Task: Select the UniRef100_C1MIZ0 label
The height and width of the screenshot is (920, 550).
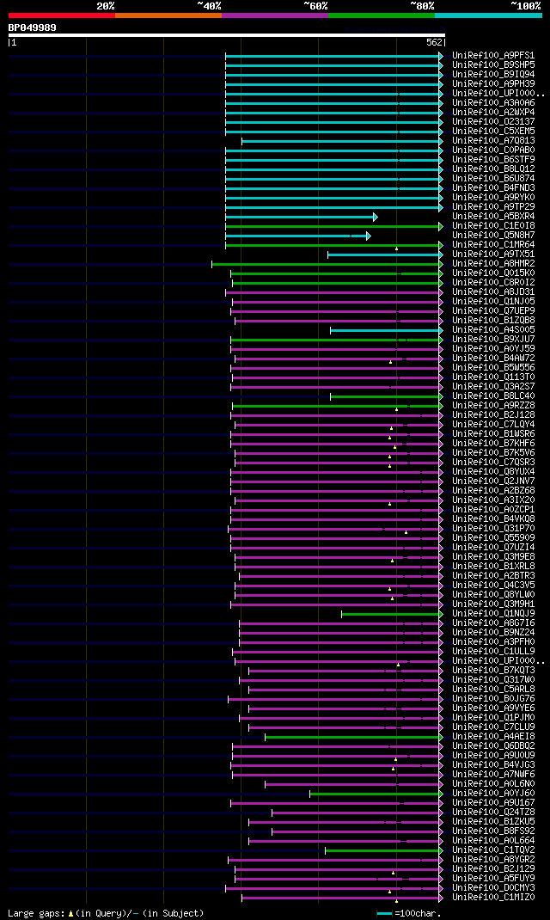Action: tap(493, 898)
